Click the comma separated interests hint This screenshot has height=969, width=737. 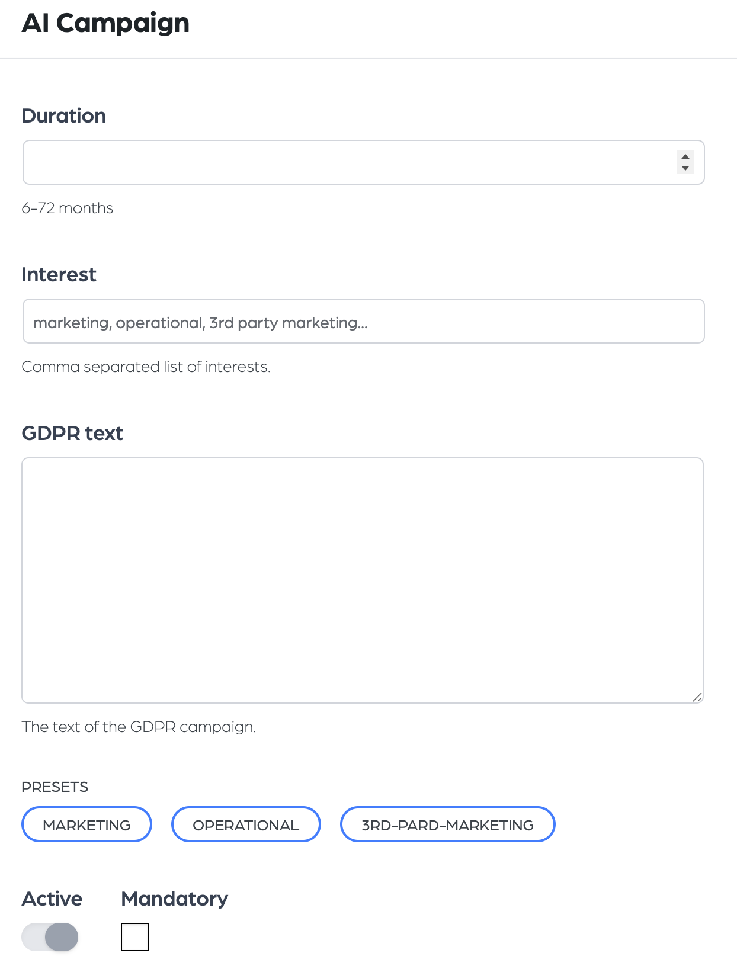[x=146, y=367]
